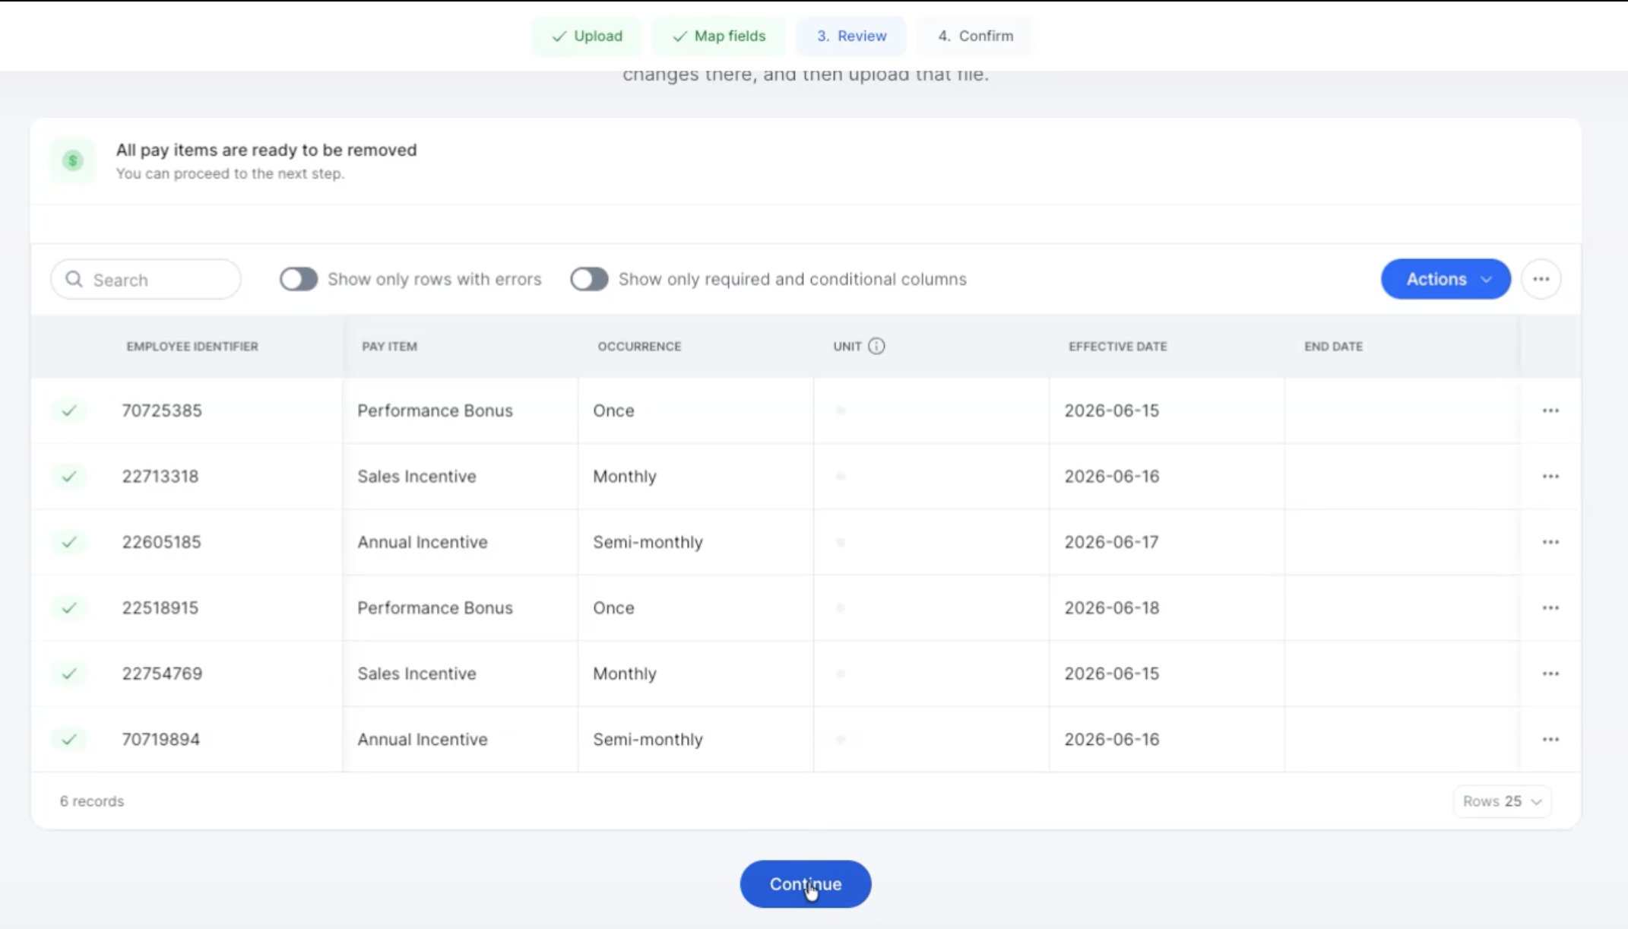Click effective date 2026-06-15 for 22754769

pos(1111,674)
